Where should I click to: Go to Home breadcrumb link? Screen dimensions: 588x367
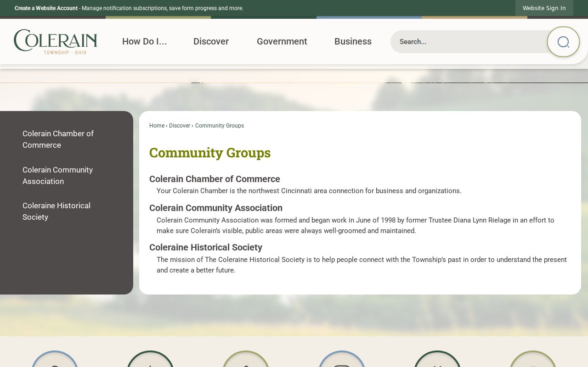157,126
